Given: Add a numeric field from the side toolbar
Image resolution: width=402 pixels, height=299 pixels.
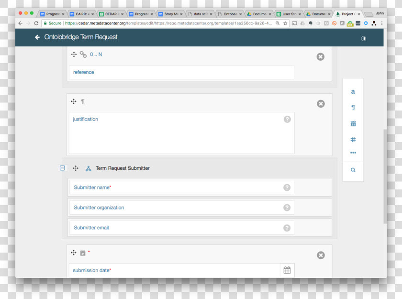Looking at the screenshot, I should (x=353, y=140).
